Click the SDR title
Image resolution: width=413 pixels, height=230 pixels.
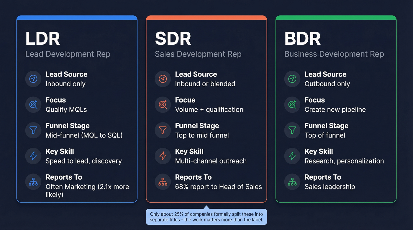click(x=173, y=38)
